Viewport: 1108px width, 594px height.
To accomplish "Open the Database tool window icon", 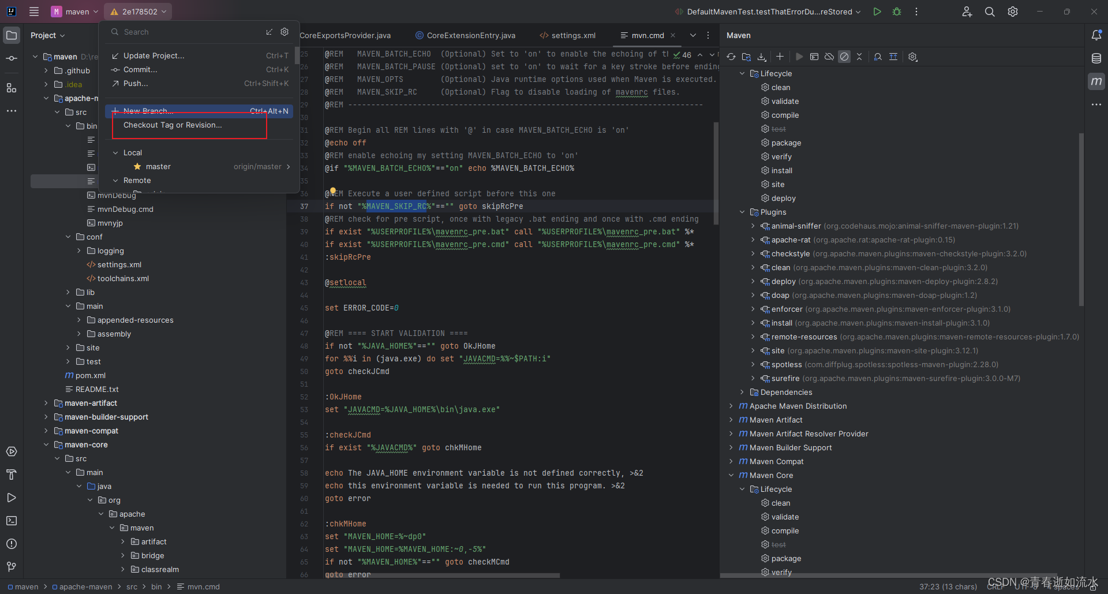I will point(1096,58).
